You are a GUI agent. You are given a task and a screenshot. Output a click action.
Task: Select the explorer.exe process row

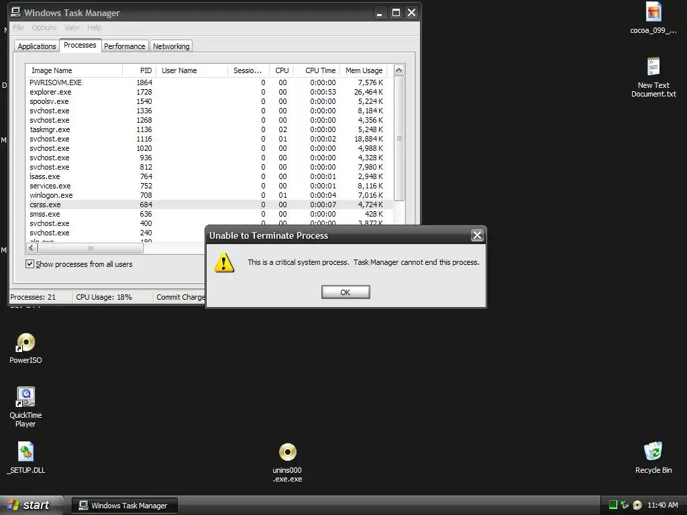[x=209, y=92]
